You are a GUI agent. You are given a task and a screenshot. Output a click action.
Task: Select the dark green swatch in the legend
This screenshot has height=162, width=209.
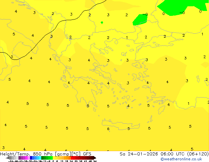42,158
